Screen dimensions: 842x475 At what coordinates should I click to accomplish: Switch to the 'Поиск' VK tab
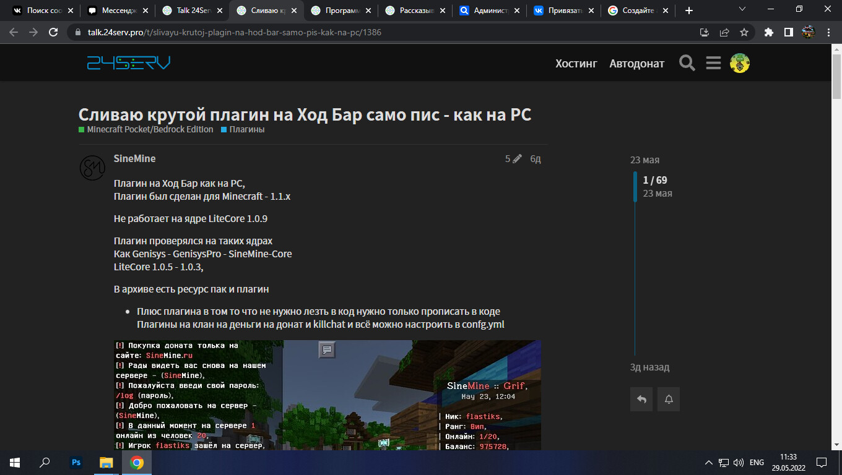pos(43,11)
